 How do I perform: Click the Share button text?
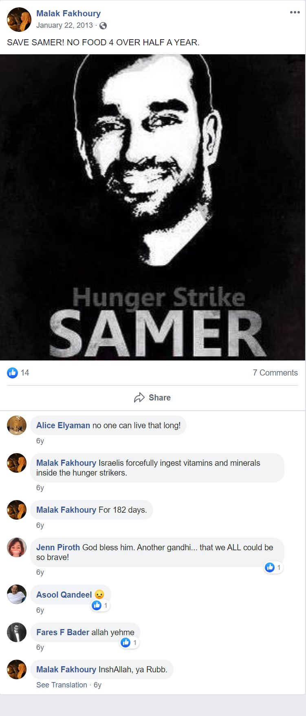click(160, 398)
